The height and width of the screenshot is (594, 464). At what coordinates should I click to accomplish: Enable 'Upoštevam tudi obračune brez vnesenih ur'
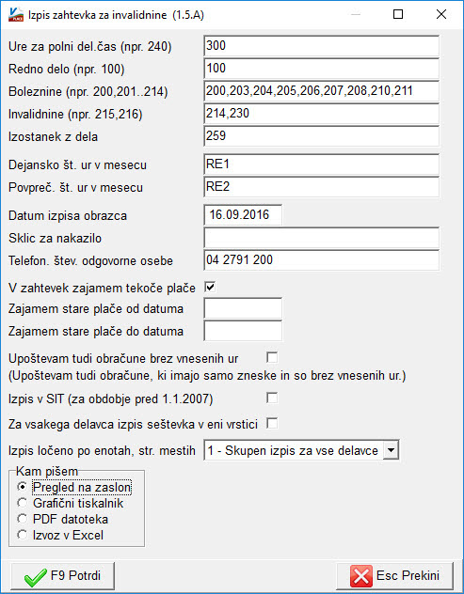coord(272,357)
